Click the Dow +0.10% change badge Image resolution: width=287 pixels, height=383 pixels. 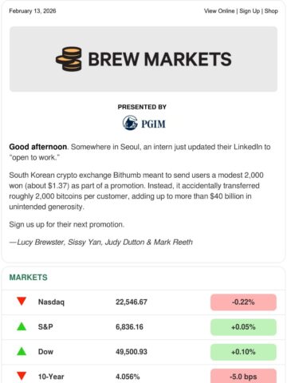point(243,352)
